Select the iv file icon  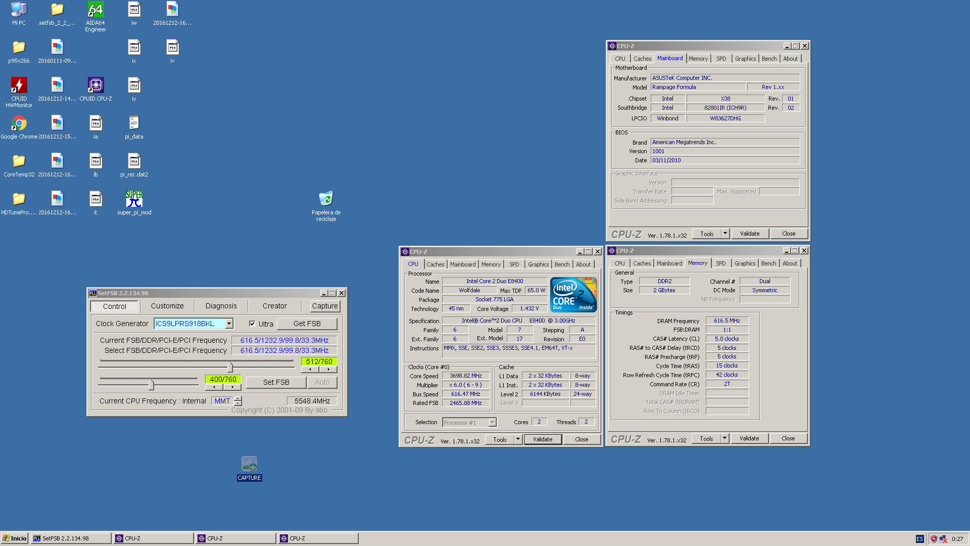pyautogui.click(x=172, y=52)
